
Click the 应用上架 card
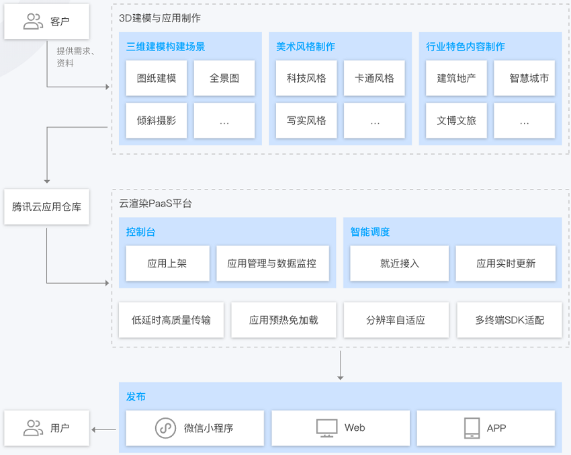[x=167, y=263]
